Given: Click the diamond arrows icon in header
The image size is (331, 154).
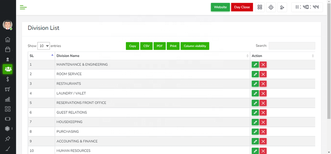Looking at the screenshot, I should [x=271, y=7].
